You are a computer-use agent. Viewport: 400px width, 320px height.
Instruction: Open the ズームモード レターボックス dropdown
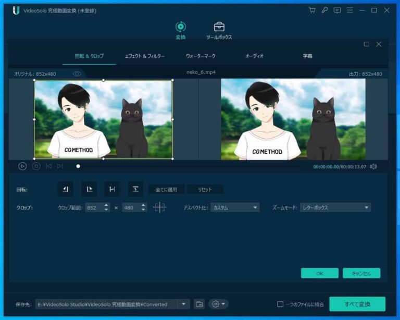[x=335, y=207]
